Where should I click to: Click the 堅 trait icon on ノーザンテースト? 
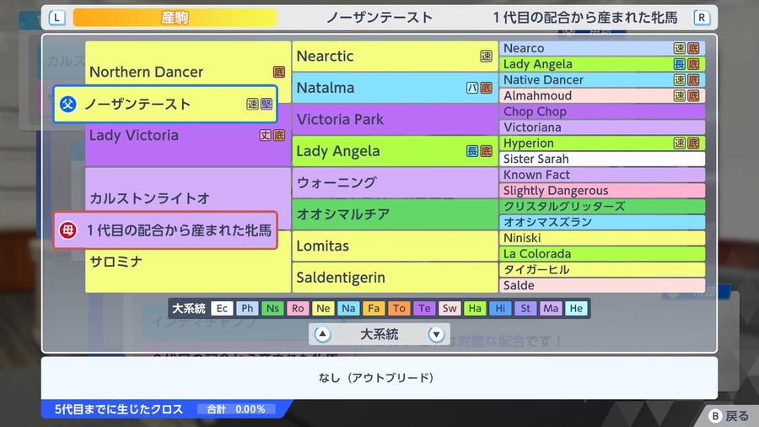266,104
